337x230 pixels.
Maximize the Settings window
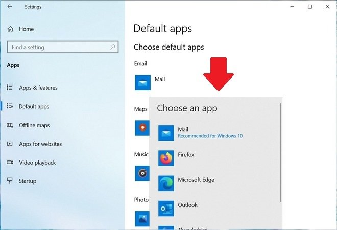310,7
